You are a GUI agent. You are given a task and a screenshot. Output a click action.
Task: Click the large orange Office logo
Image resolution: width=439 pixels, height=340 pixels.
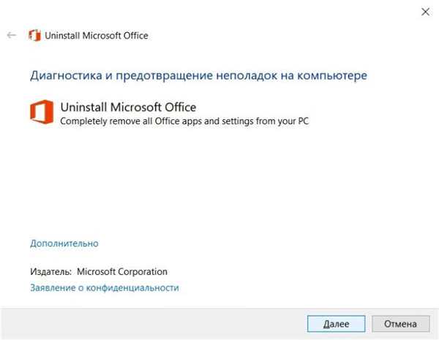[x=42, y=112]
